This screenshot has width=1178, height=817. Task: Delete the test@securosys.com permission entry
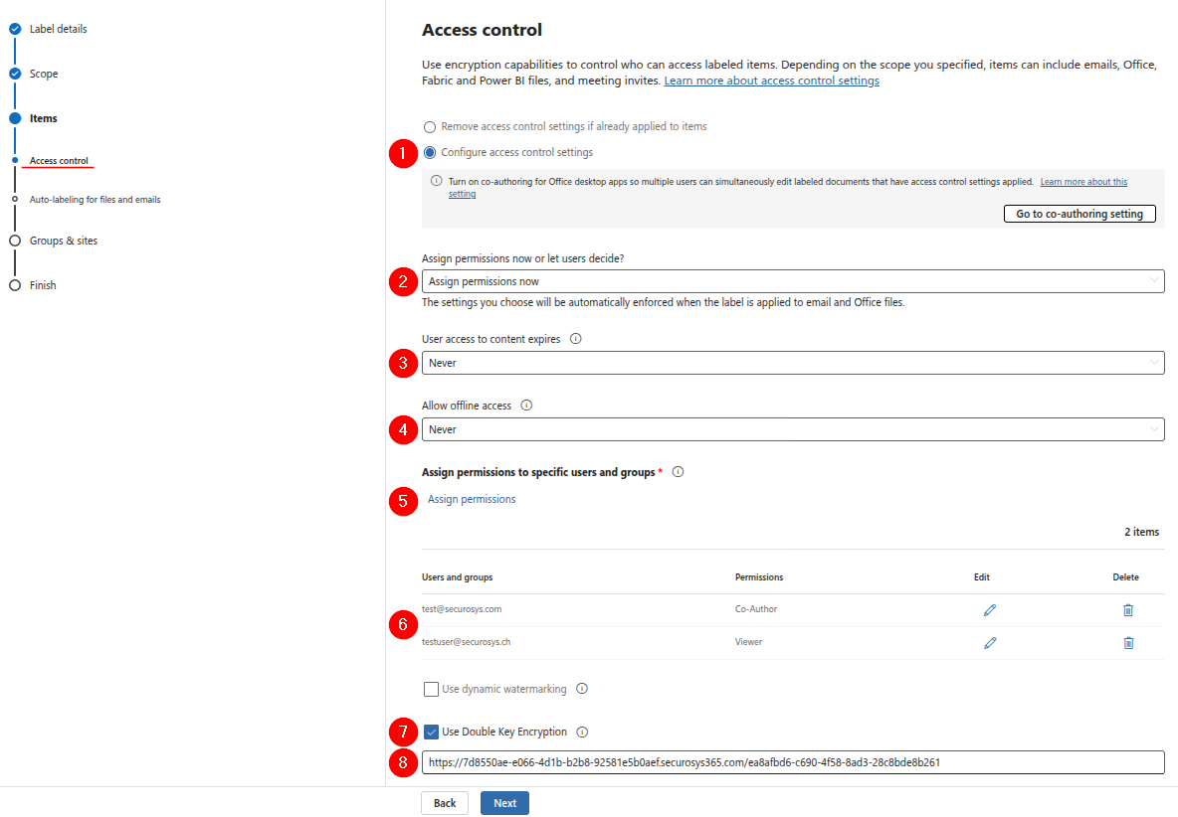1128,610
